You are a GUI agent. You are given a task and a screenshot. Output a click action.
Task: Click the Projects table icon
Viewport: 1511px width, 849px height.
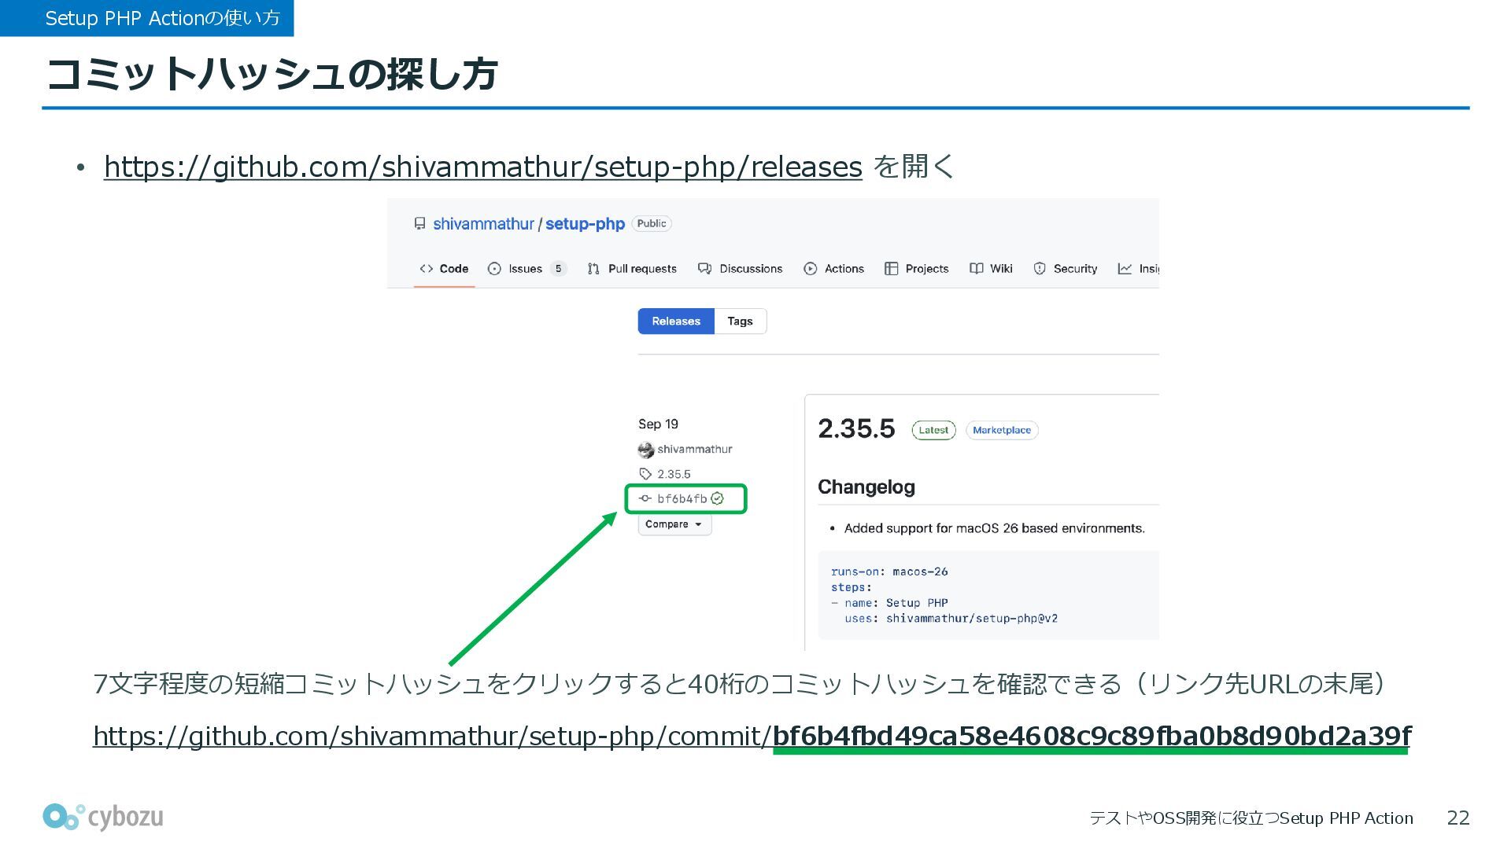pos(891,269)
